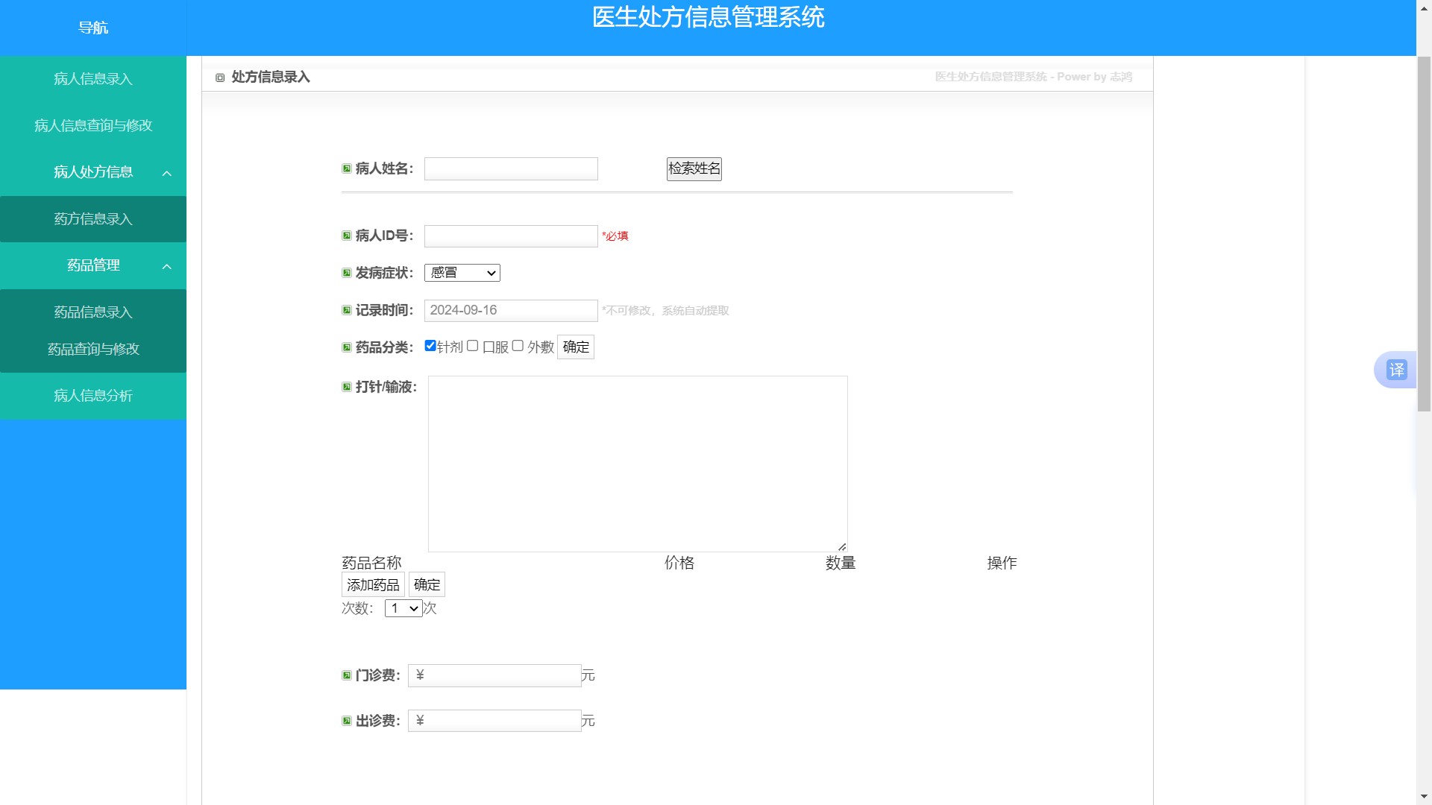
Task: Focus the 病人ID号 input field
Action: [511, 236]
